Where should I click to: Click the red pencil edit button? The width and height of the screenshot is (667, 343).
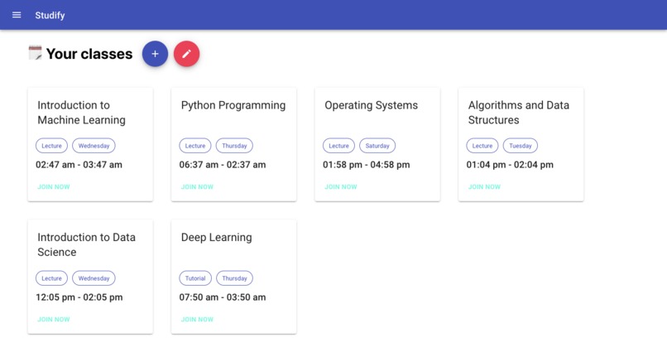186,54
